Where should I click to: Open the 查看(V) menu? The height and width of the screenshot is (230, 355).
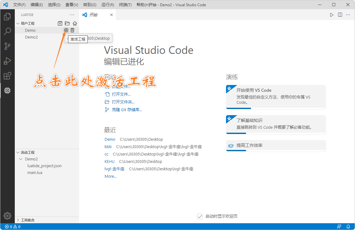coord(72,5)
